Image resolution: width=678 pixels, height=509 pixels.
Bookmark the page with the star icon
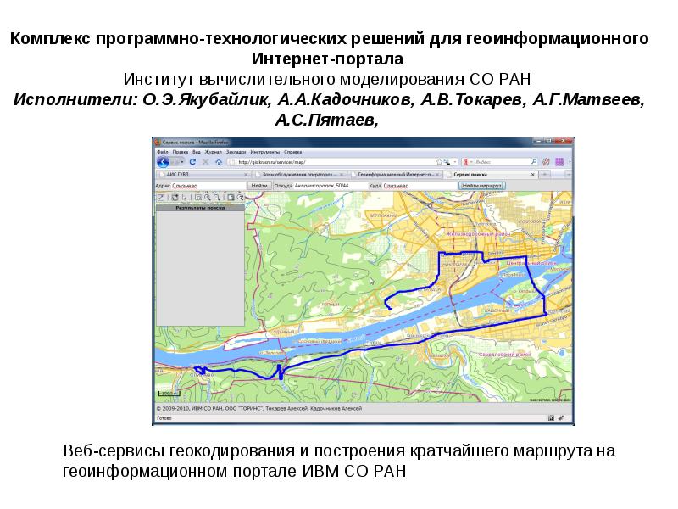438,161
